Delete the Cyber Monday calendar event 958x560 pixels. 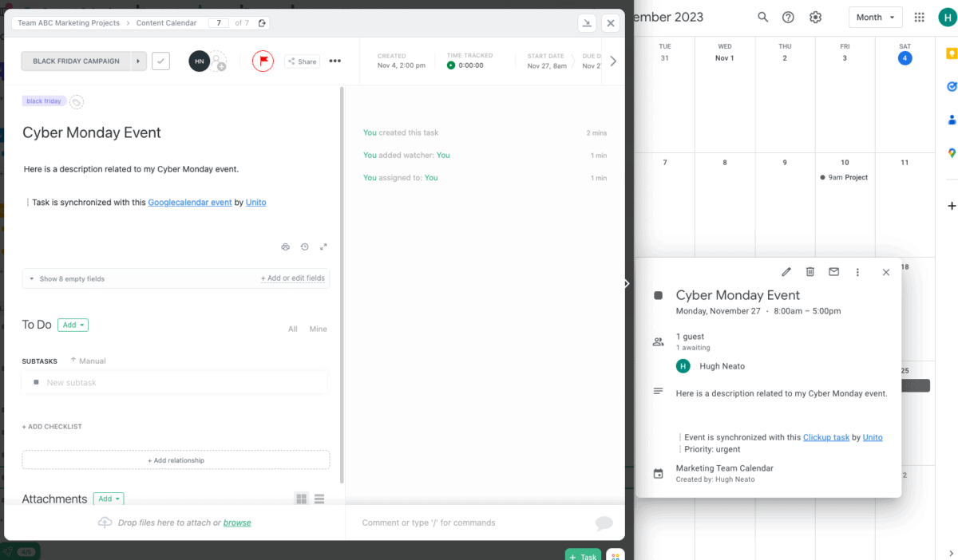tap(810, 272)
